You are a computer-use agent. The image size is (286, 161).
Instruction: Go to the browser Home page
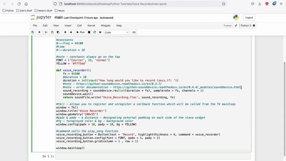pos(26,4)
